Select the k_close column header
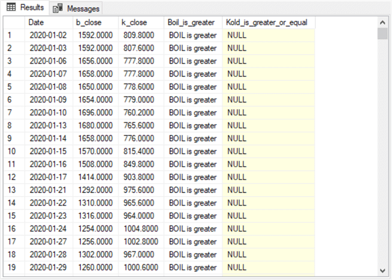Viewport: 392px width, 280px height. pos(141,23)
